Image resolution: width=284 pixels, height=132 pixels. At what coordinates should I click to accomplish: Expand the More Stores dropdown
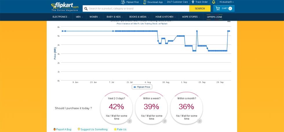pos(191,17)
